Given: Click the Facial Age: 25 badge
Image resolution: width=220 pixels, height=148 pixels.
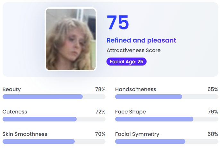Looking at the screenshot, I should (x=126, y=62).
